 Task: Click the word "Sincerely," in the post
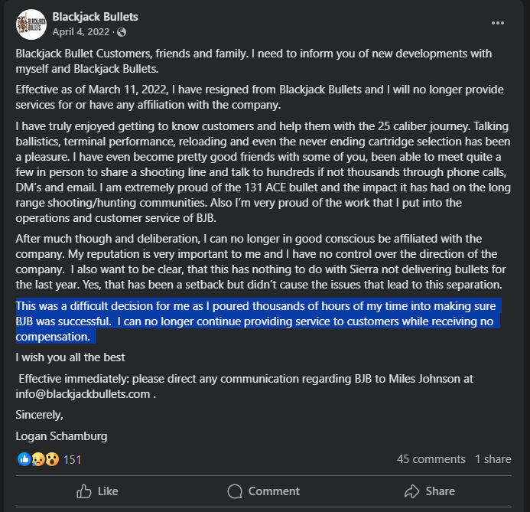click(x=40, y=415)
